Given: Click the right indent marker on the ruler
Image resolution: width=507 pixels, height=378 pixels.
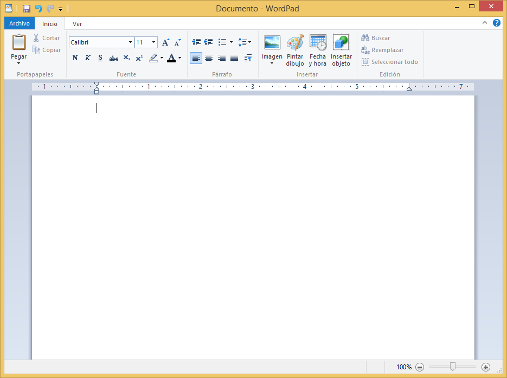Looking at the screenshot, I should pos(409,88).
